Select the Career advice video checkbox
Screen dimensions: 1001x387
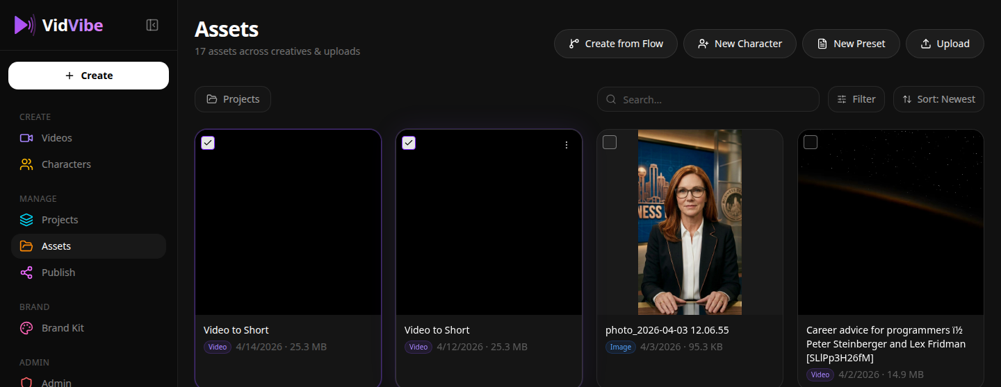click(811, 142)
